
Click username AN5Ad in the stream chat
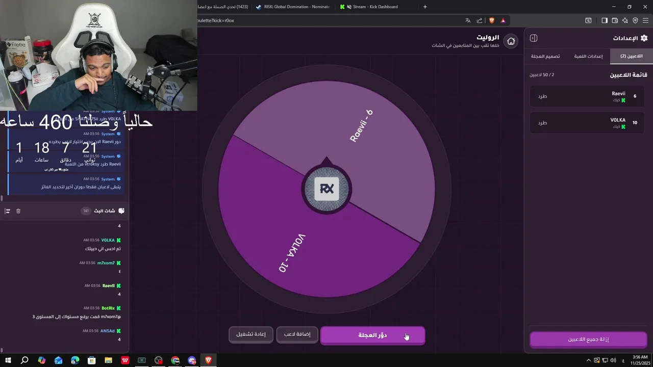click(x=108, y=331)
